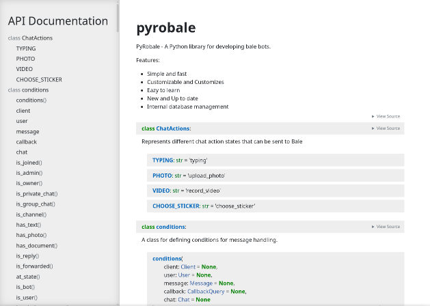
Task: Click the API Documentation sidebar heading
Action: pyautogui.click(x=58, y=21)
